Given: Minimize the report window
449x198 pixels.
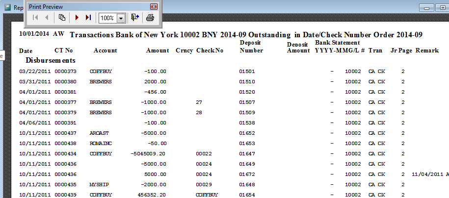Looking at the screenshot, I should pyautogui.click(x=426, y=8).
